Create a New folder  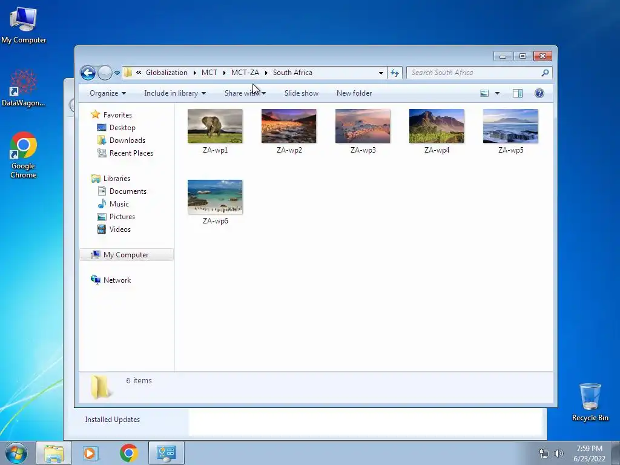(354, 93)
